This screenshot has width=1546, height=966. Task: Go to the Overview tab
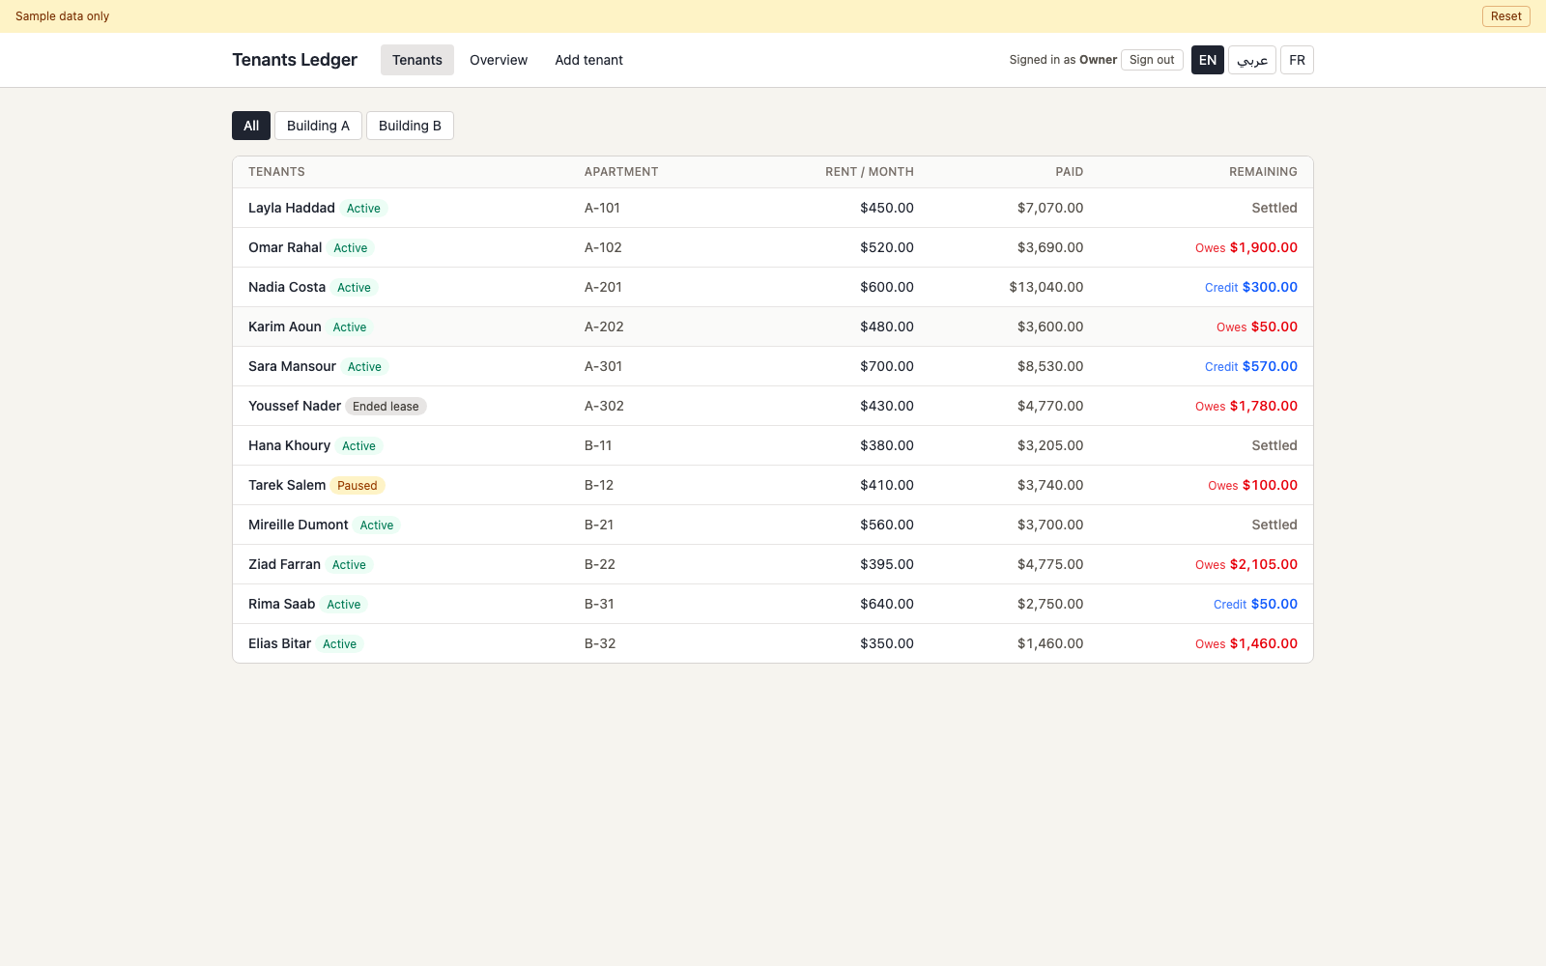pos(499,60)
